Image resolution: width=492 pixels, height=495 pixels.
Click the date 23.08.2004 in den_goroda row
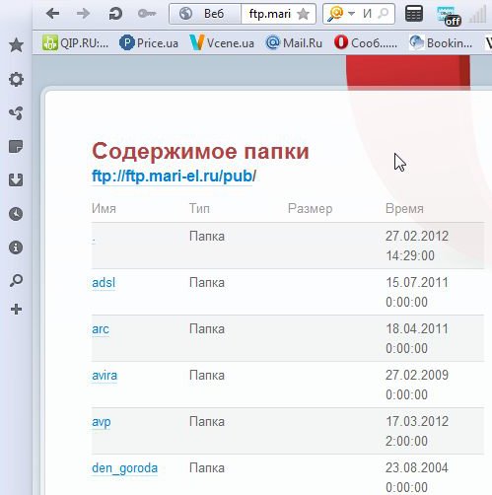[x=417, y=468]
